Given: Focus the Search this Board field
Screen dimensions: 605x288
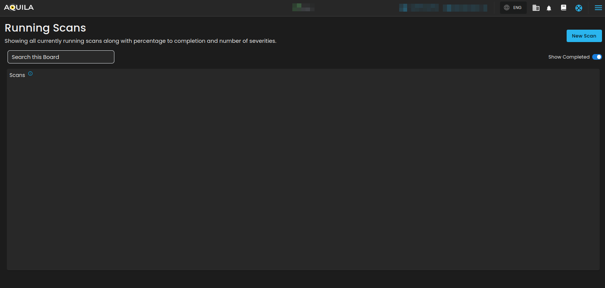Looking at the screenshot, I should pyautogui.click(x=61, y=57).
